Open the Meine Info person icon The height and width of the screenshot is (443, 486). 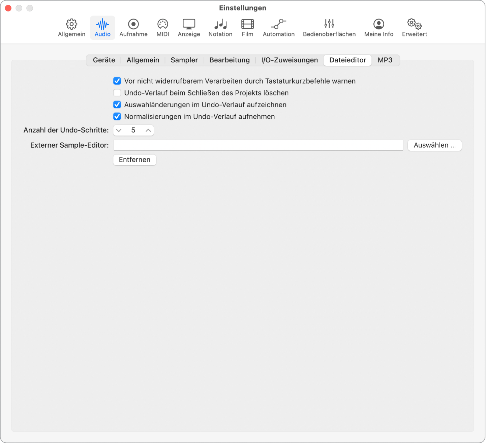point(379,24)
